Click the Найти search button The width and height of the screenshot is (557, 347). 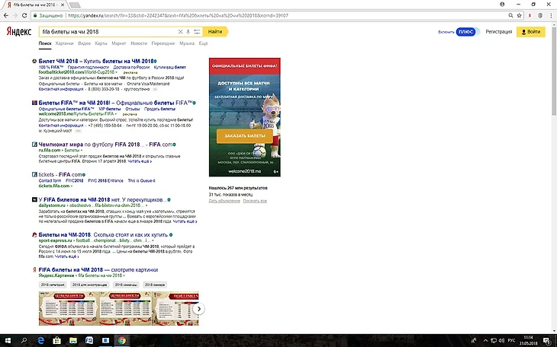[217, 31]
